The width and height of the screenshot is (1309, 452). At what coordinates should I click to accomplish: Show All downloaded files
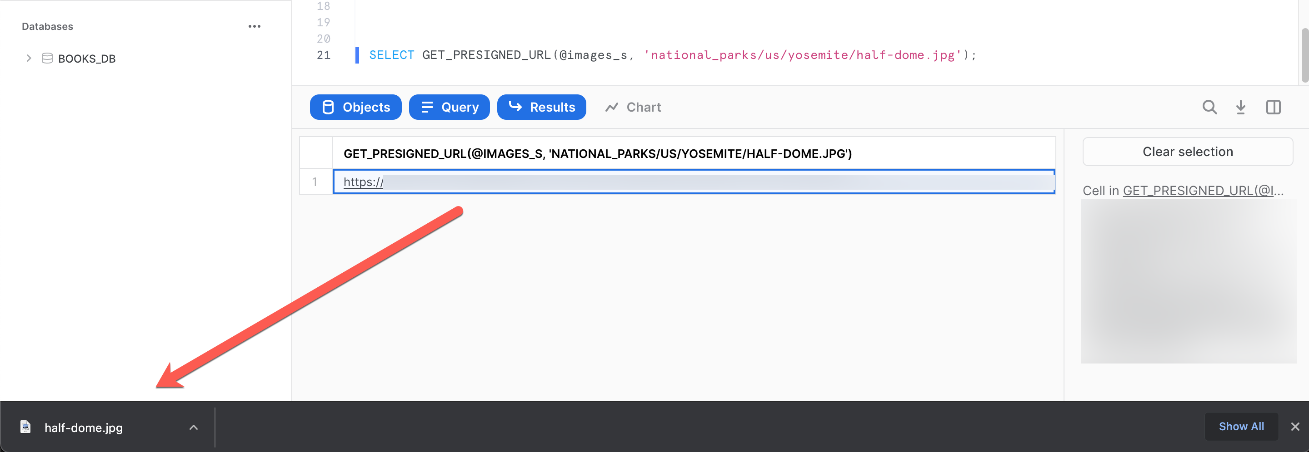(x=1241, y=427)
